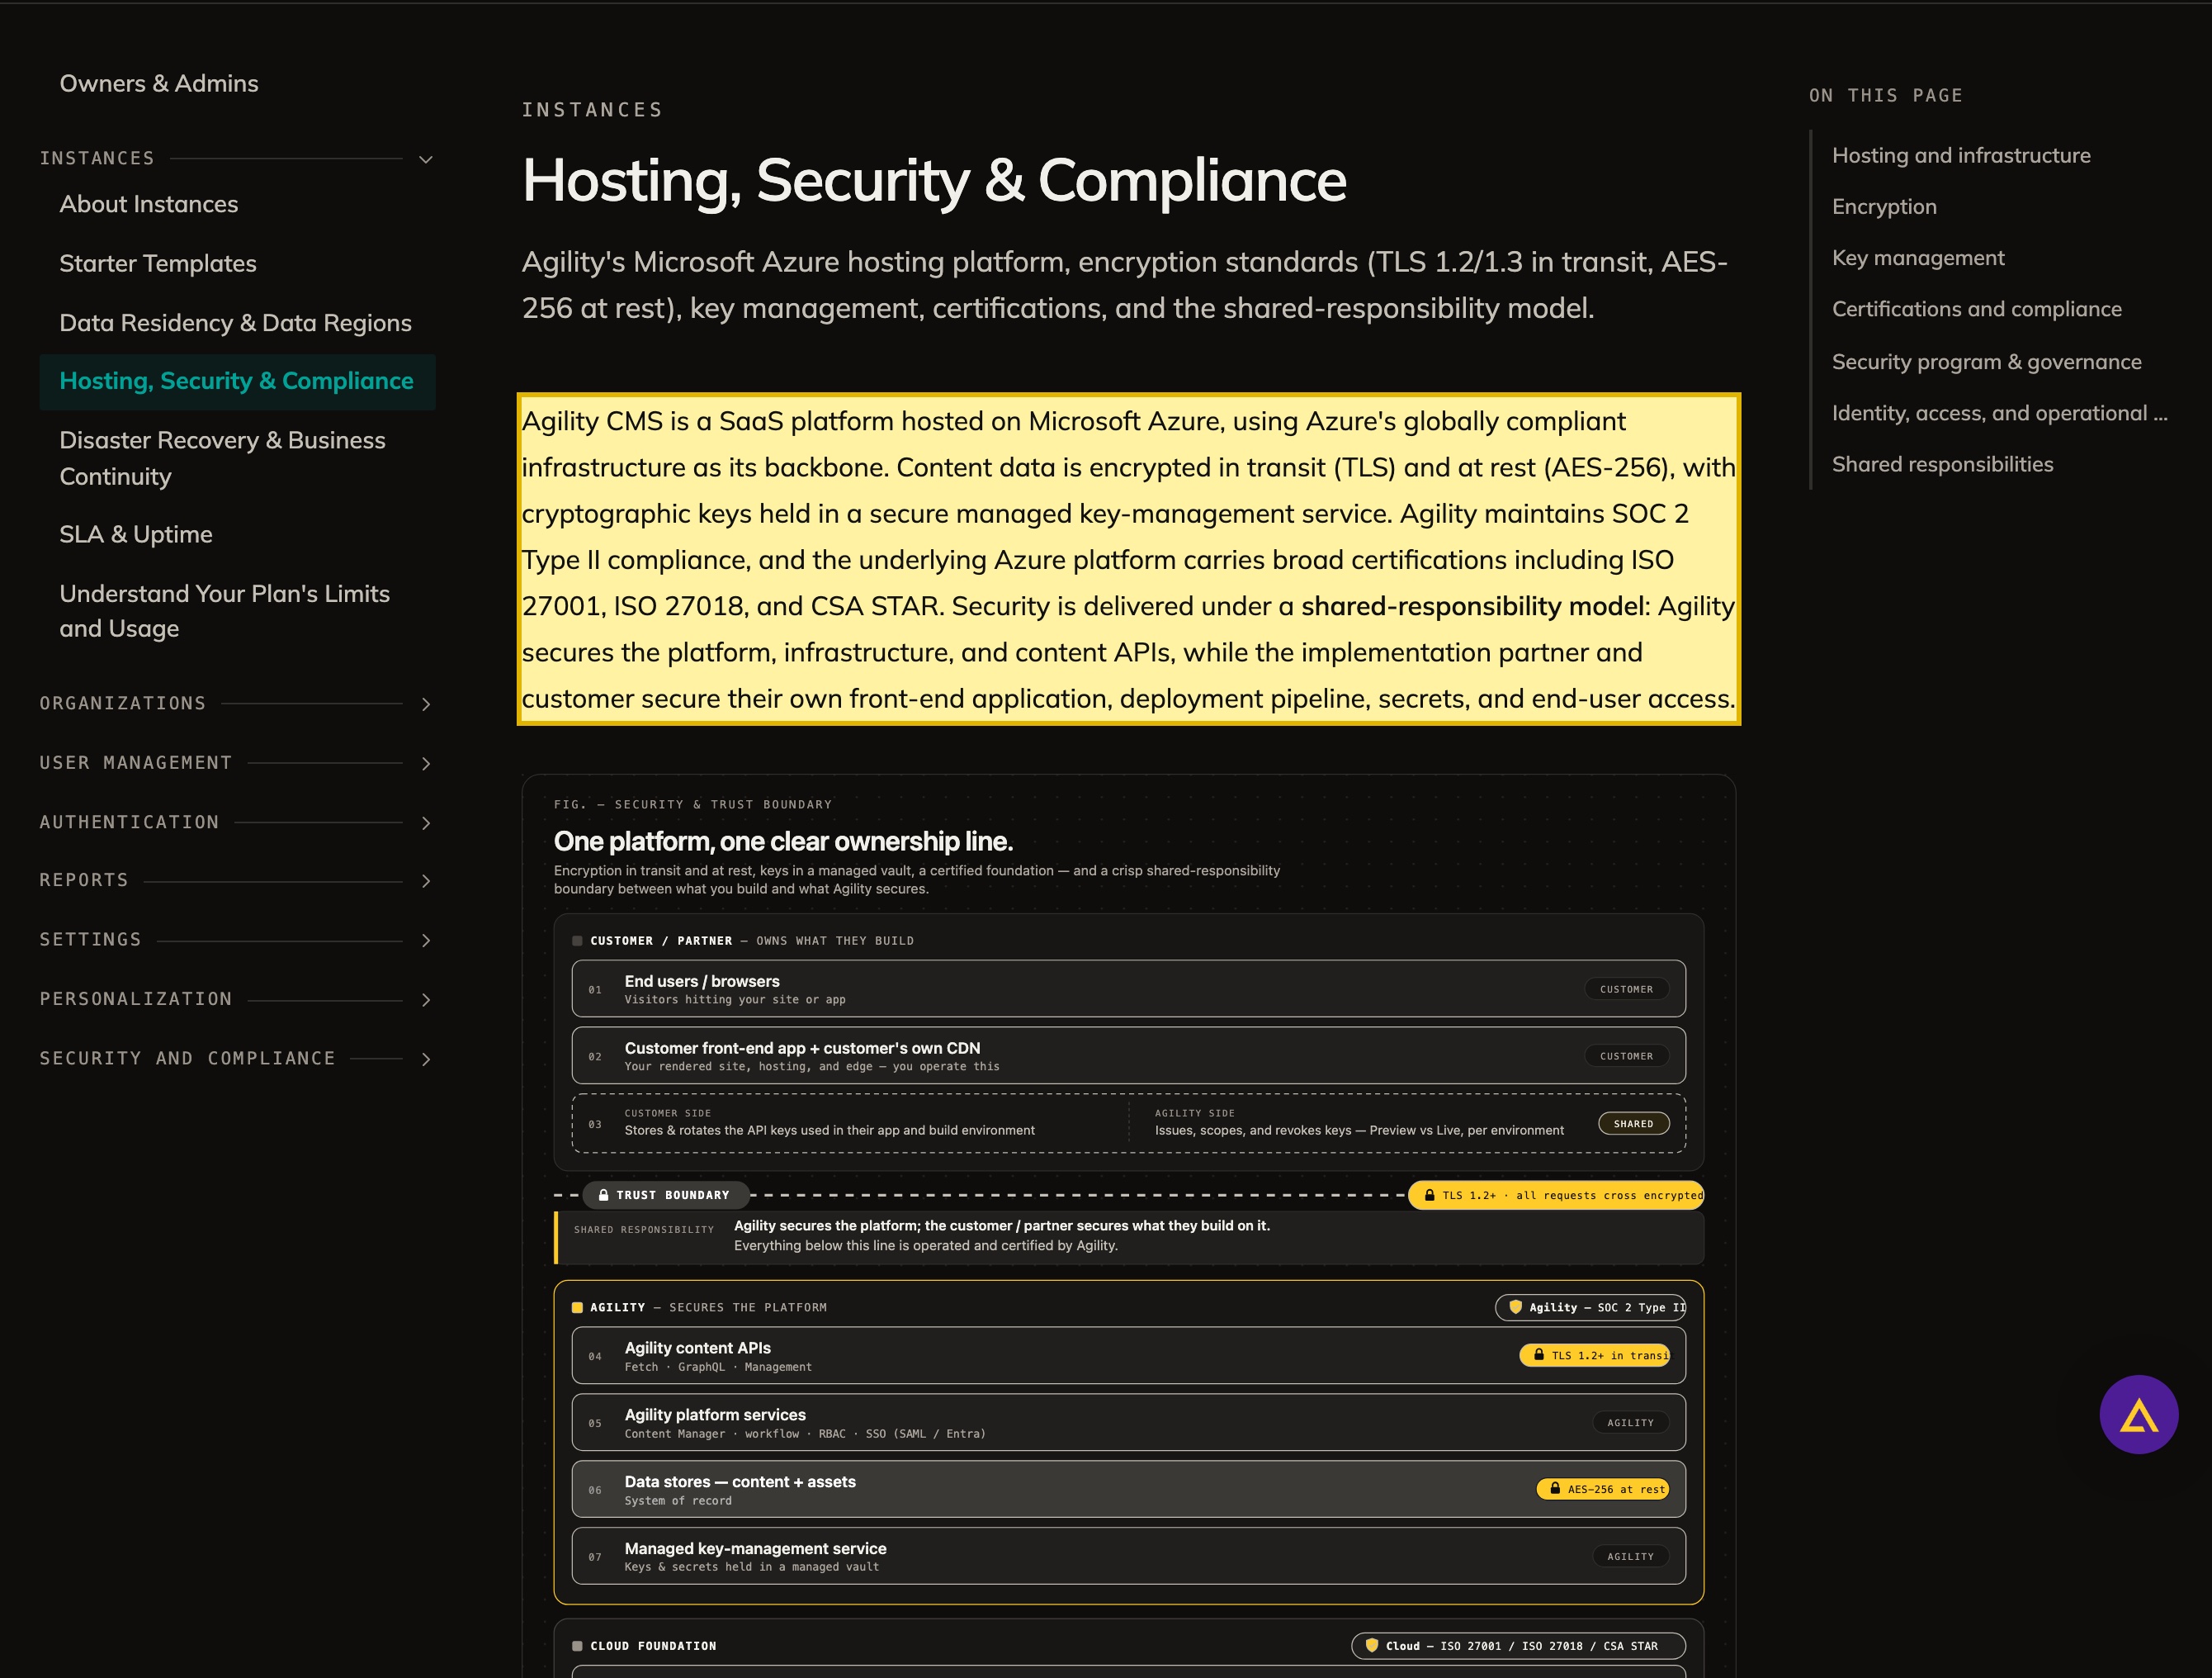Image resolution: width=2212 pixels, height=1678 pixels.
Task: Click Customer Side text about rotating API keys
Action: click(829, 1131)
